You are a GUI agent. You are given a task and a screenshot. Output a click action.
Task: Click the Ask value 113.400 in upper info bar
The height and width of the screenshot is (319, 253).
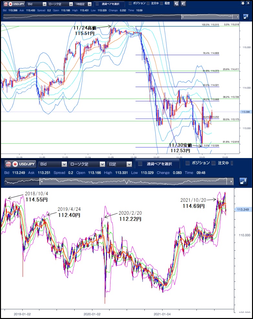click(x=30, y=10)
